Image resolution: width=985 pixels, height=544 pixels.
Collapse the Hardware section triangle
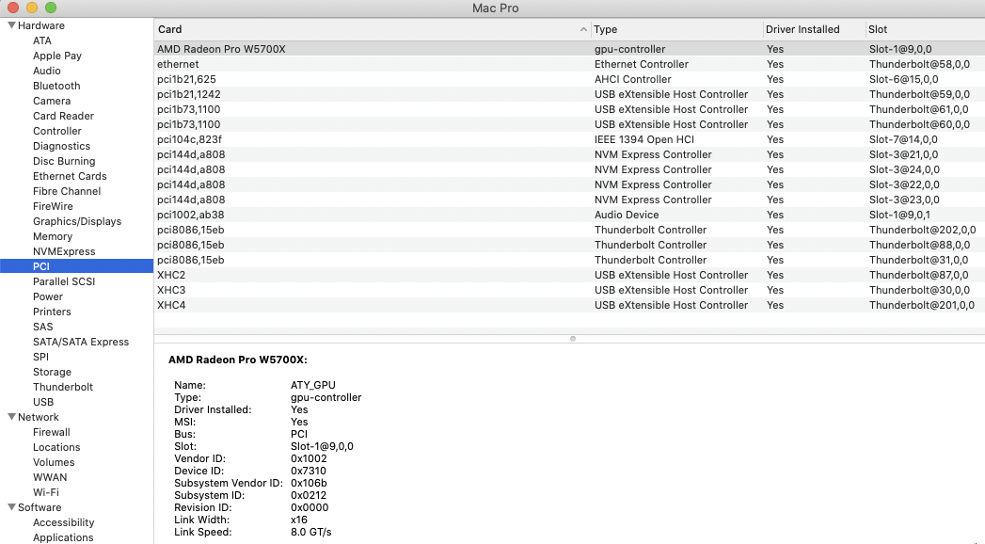pyautogui.click(x=11, y=25)
